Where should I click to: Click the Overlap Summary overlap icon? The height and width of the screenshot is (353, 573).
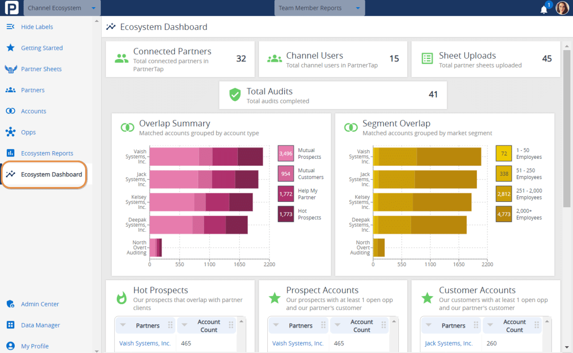pos(128,127)
